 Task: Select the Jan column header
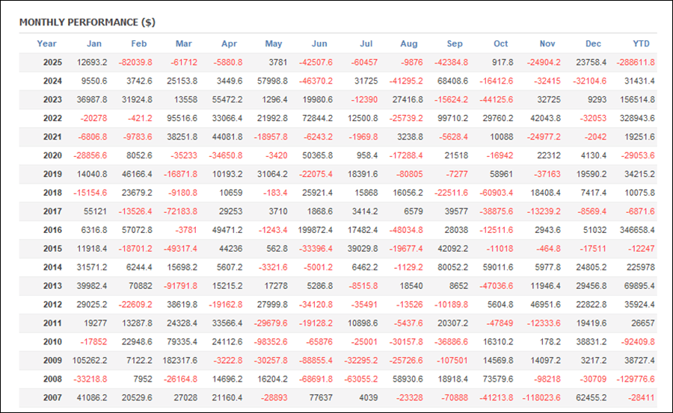pos(94,43)
